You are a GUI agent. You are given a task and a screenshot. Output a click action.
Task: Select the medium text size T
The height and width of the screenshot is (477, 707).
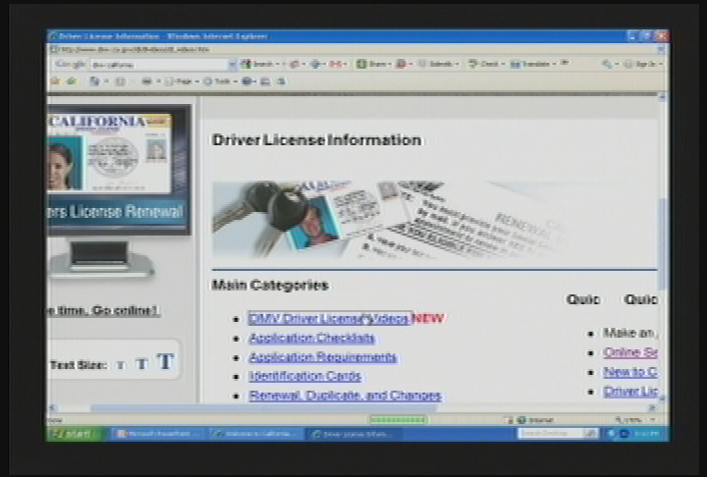141,363
